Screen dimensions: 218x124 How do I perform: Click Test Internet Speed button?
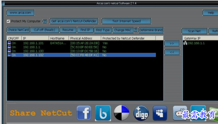click(x=126, y=21)
